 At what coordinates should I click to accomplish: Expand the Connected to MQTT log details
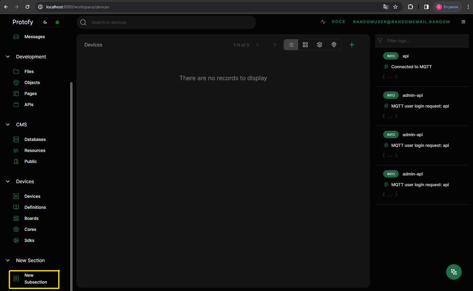click(390, 77)
